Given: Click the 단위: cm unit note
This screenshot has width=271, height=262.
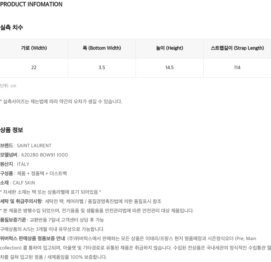Looking at the screenshot, I should click(x=8, y=86).
